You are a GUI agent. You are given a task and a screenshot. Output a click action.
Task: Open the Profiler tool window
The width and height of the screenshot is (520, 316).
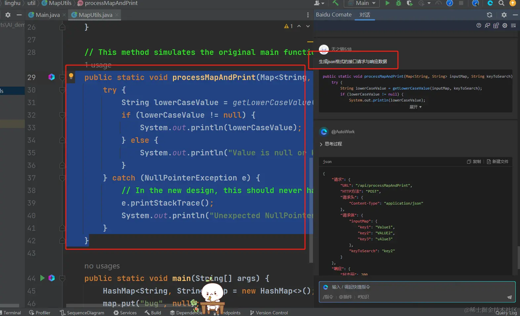(x=40, y=313)
